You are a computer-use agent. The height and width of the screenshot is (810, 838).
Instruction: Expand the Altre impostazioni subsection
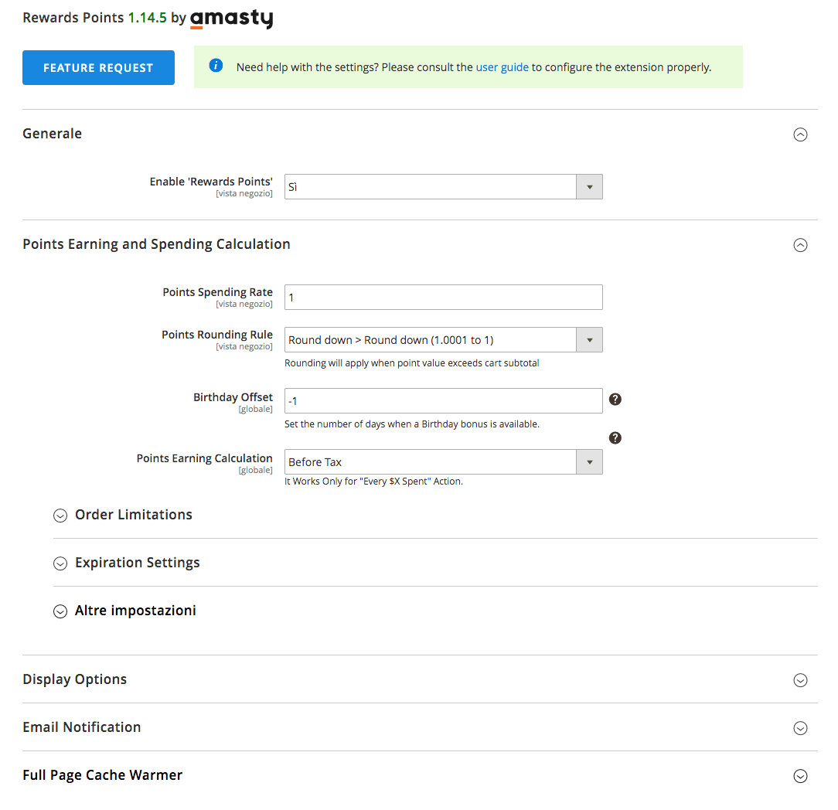60,611
